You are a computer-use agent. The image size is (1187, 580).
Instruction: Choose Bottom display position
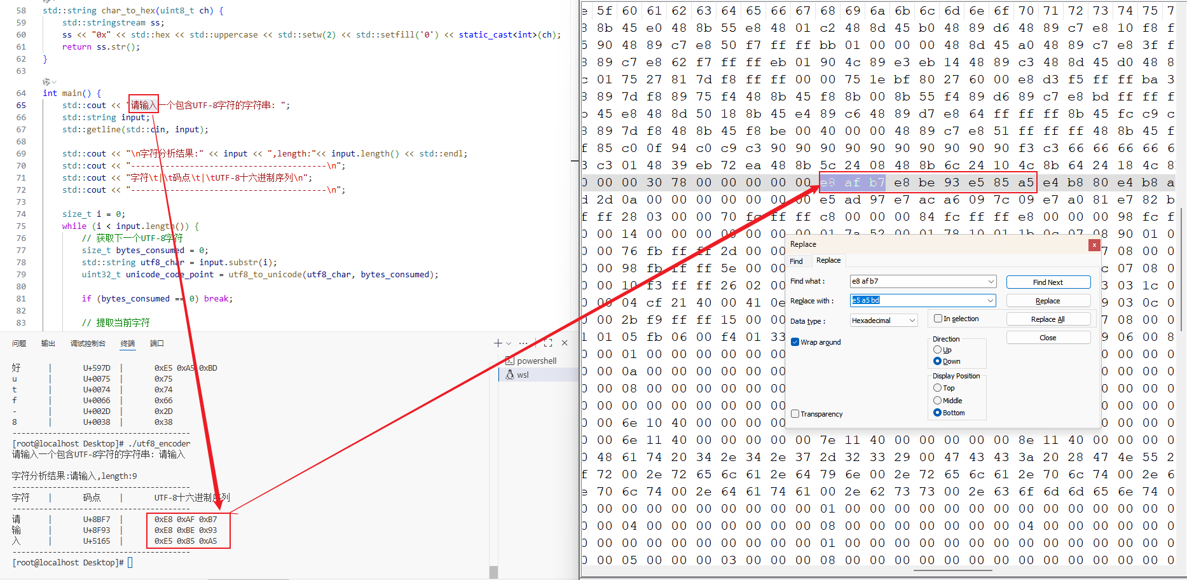937,413
